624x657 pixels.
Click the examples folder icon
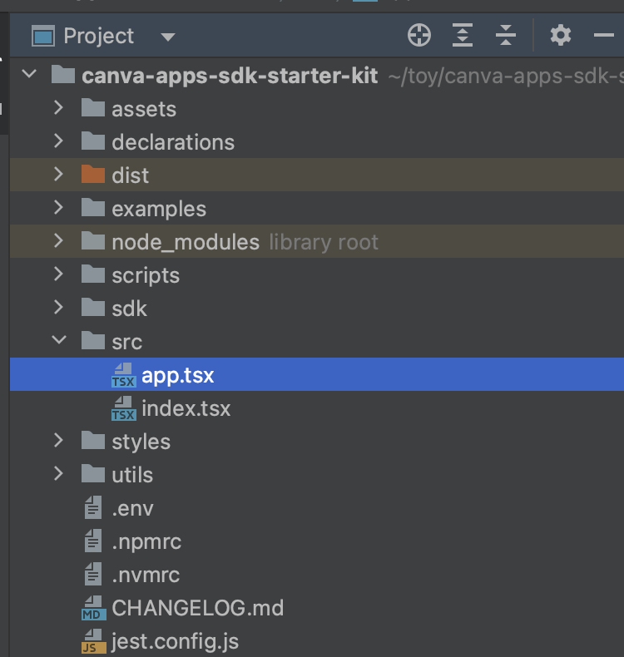coord(93,208)
